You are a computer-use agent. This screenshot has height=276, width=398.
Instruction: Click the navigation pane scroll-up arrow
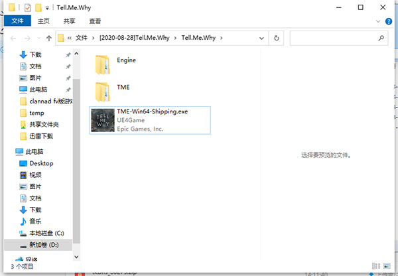pyautogui.click(x=76, y=53)
